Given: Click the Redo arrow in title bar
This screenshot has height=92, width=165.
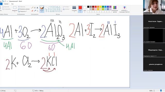Looking at the screenshot, I should (x=5, y=1).
